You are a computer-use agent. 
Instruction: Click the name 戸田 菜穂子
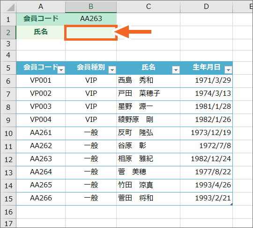pos(139,93)
